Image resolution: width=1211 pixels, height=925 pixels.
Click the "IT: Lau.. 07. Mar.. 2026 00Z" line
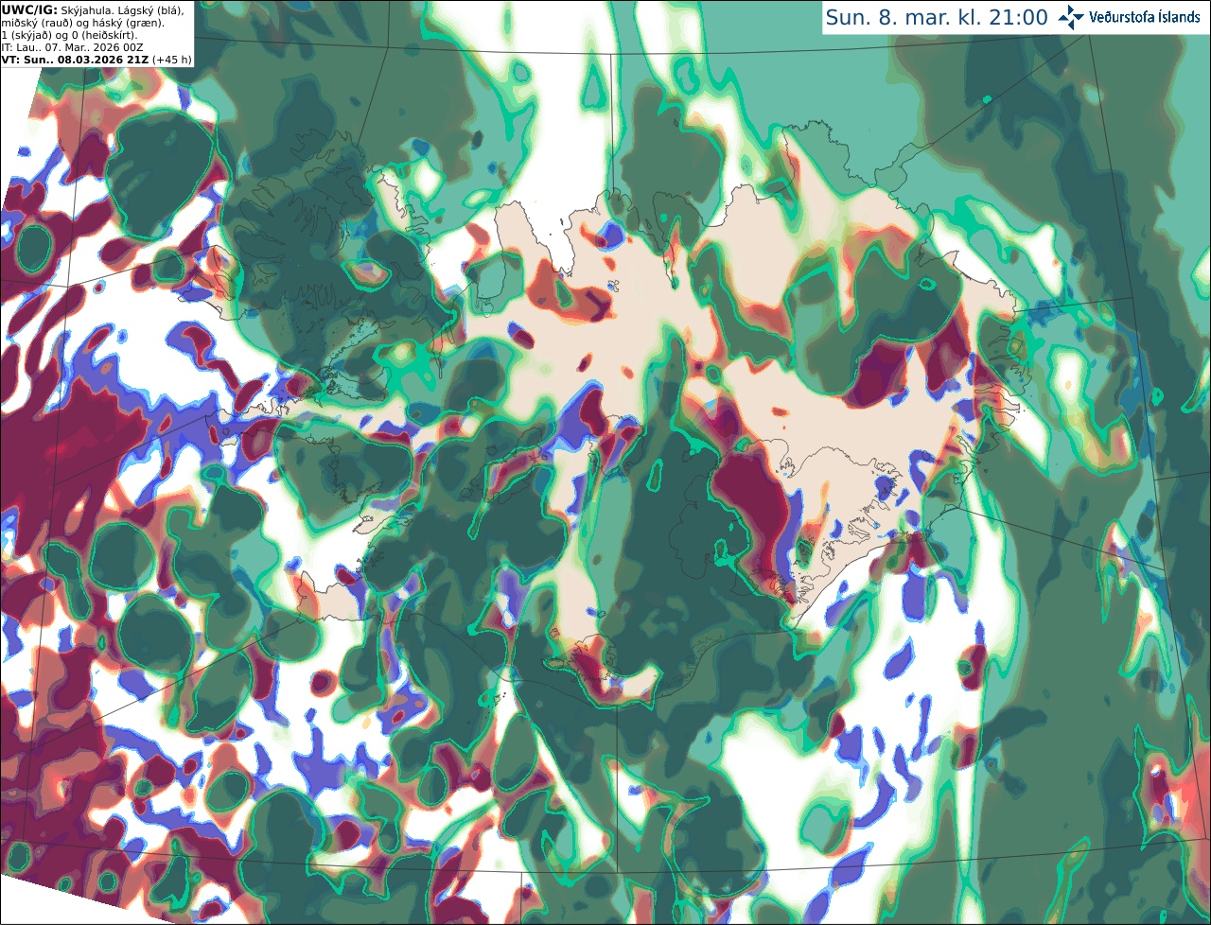pos(72,47)
